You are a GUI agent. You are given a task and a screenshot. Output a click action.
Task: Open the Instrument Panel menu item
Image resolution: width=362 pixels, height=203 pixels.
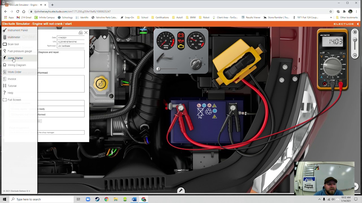click(15, 30)
